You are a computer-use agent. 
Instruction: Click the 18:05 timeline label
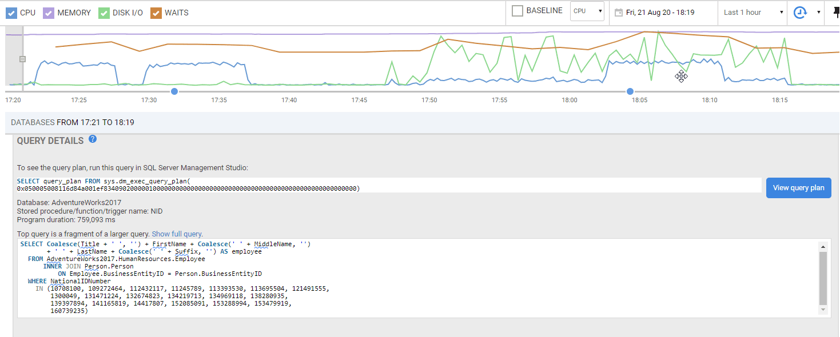pyautogui.click(x=639, y=100)
